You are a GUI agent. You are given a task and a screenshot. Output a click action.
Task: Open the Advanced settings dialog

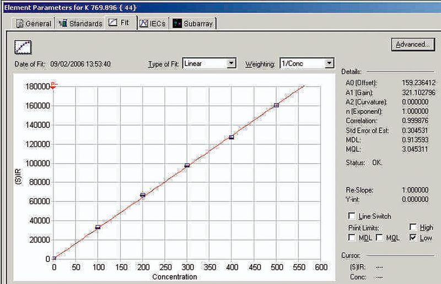pos(413,44)
